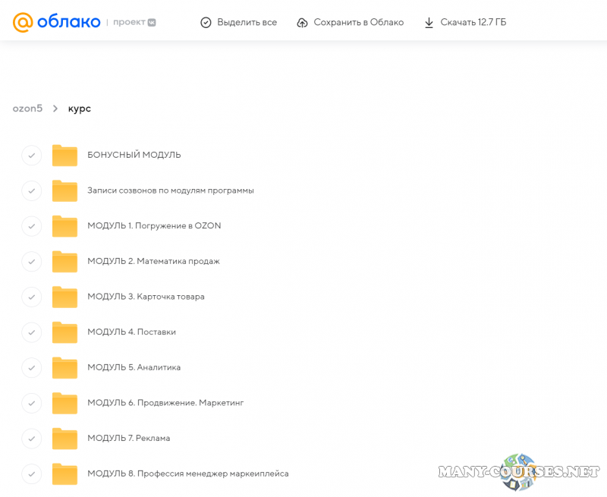Click the Облако logo icon
This screenshot has height=497, width=607.
click(x=23, y=22)
